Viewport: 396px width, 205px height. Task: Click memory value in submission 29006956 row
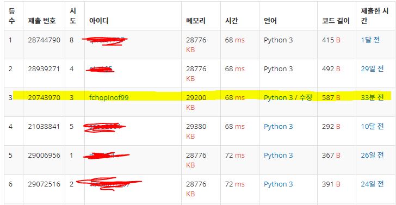pos(196,160)
